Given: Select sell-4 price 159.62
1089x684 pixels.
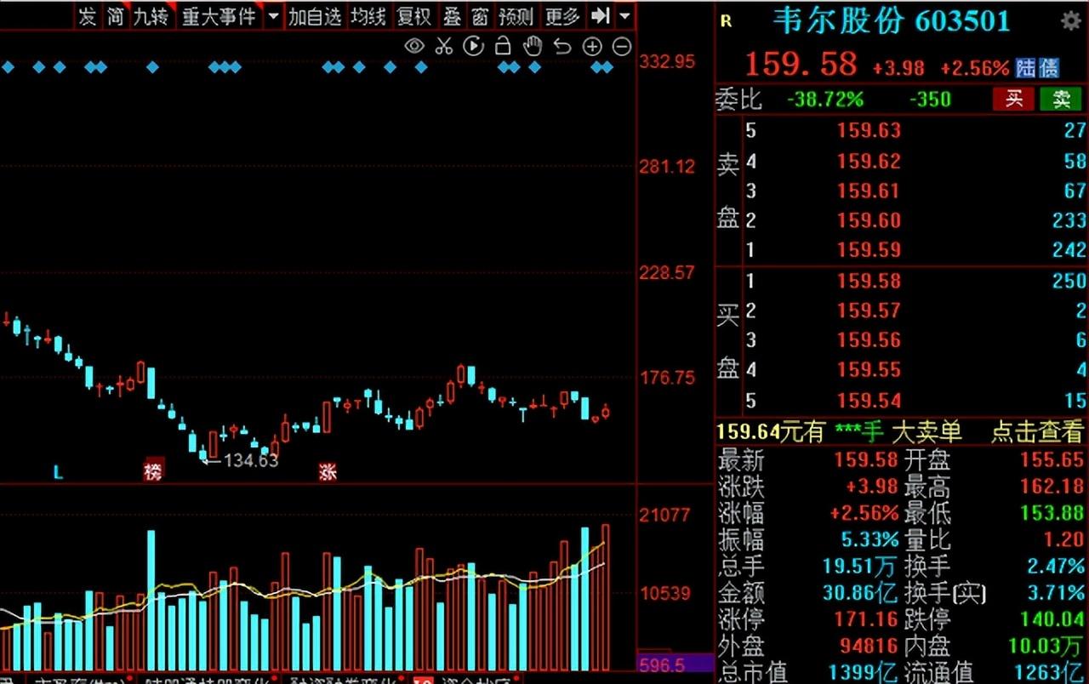Looking at the screenshot, I should coord(869,161).
